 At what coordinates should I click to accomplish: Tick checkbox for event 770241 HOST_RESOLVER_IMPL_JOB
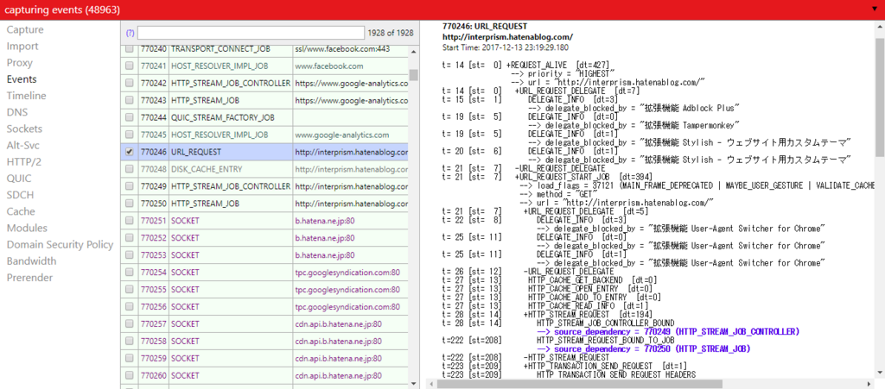pyautogui.click(x=130, y=66)
